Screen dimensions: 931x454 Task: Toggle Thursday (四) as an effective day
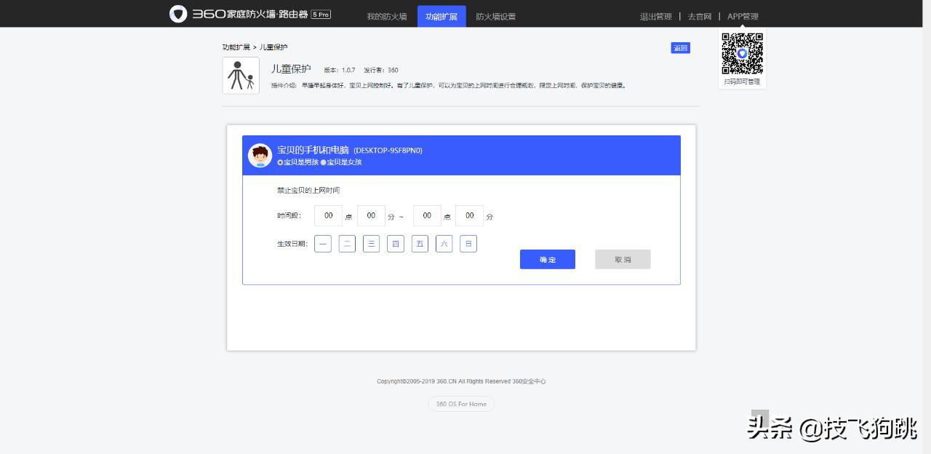pos(396,244)
